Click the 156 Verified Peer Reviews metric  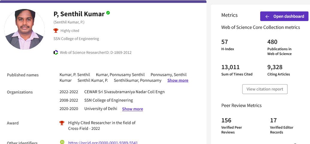pos(226,120)
